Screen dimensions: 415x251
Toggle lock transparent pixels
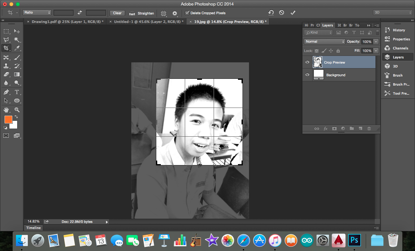(x=316, y=51)
